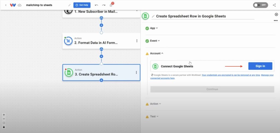
Task: Click the path splitter under step 2
Action: click(101, 49)
